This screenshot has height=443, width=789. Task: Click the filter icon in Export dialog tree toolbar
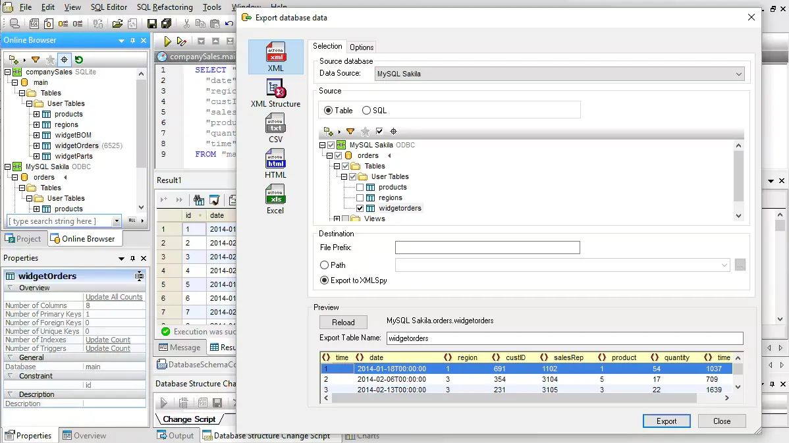350,132
